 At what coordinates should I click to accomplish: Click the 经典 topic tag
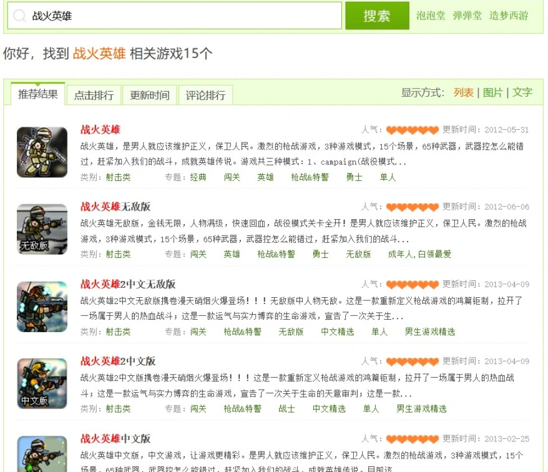coord(198,177)
